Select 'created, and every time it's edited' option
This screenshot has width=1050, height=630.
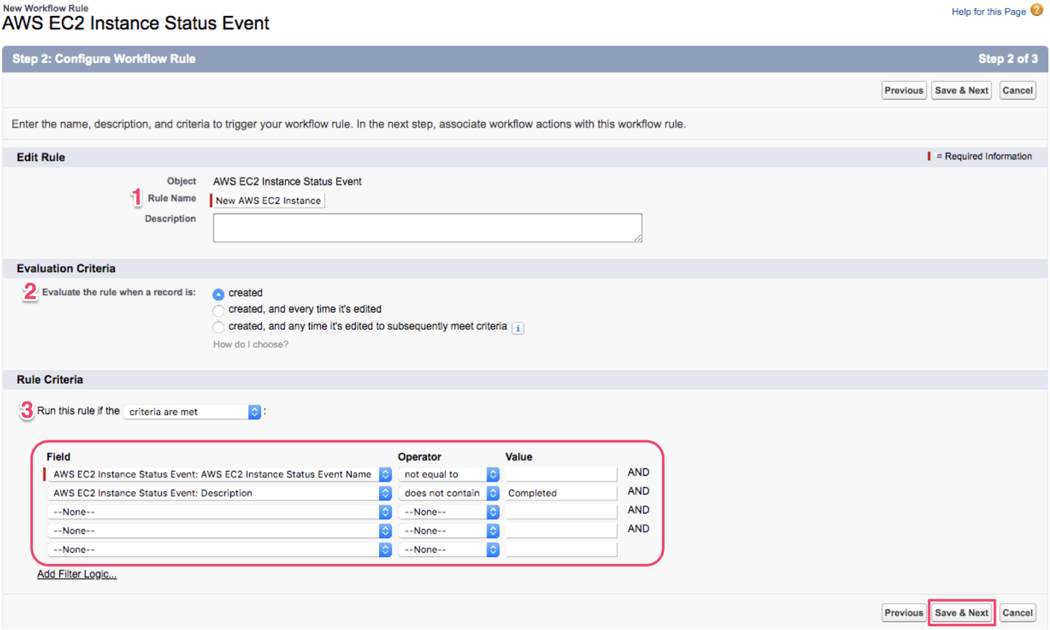[x=219, y=310]
